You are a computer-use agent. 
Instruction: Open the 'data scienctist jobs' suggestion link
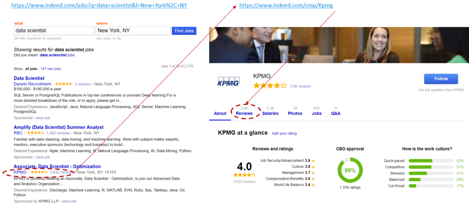tap(57, 55)
